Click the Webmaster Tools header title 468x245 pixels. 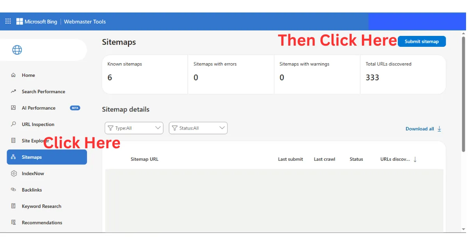pos(85,21)
